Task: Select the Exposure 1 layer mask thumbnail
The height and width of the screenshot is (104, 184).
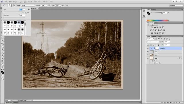Action: (157, 48)
